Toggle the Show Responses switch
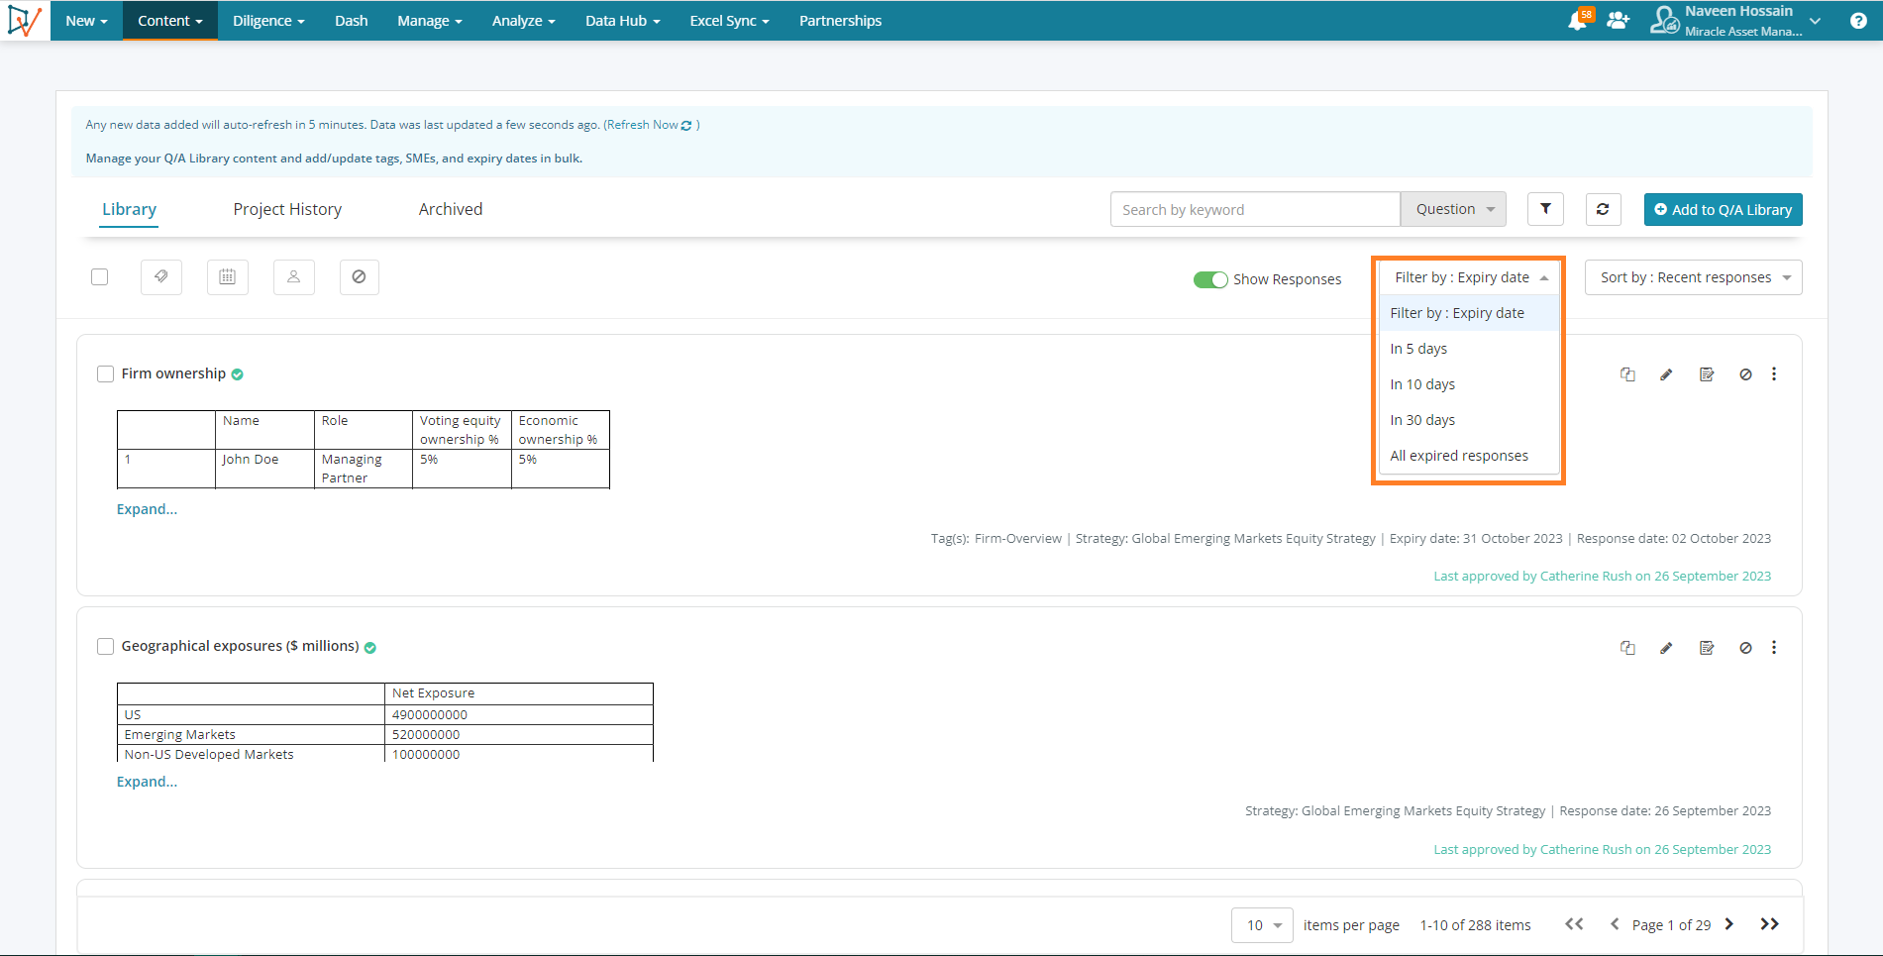The image size is (1883, 956). [x=1210, y=279]
